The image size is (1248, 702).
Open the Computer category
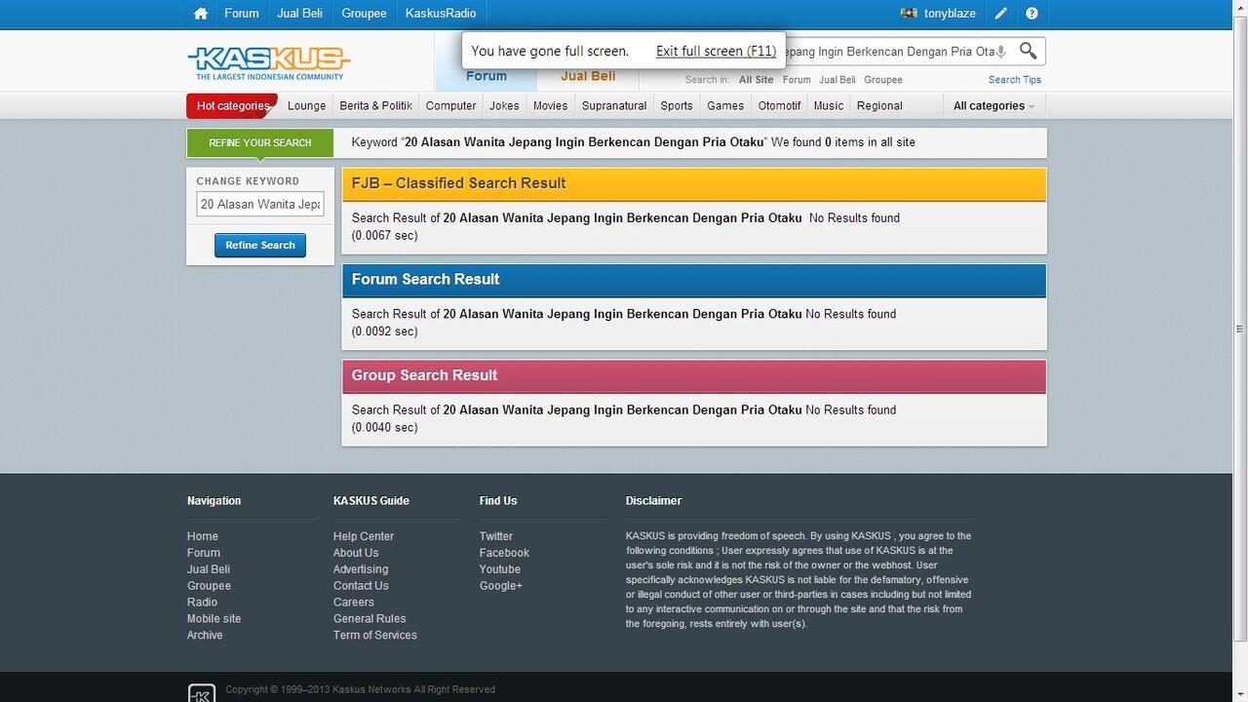[x=450, y=105]
